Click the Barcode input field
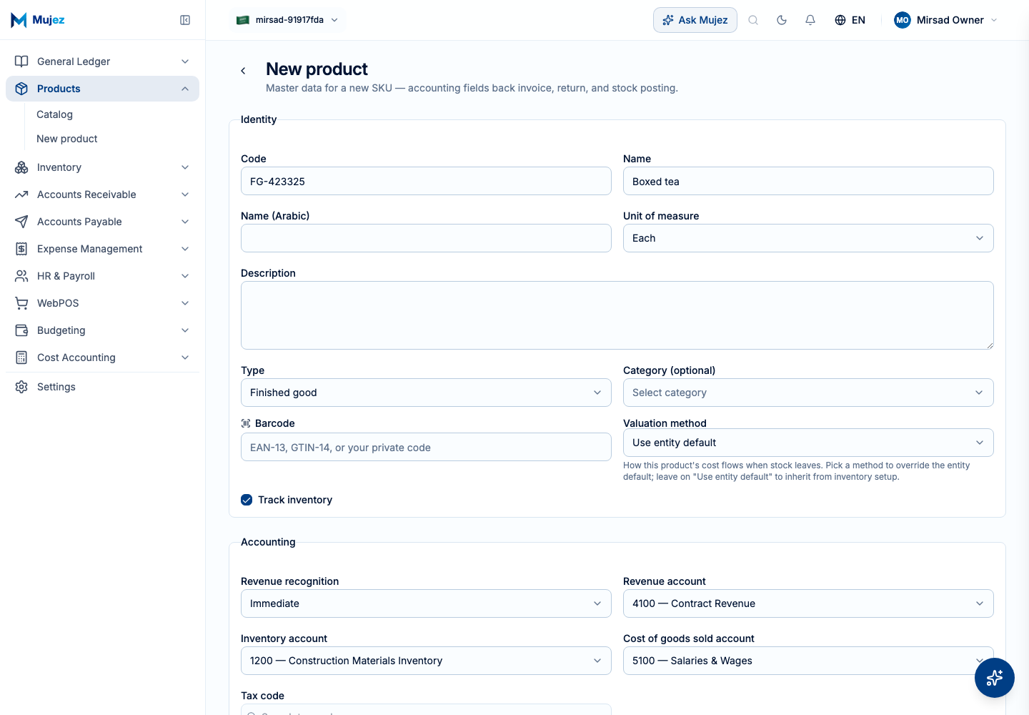The width and height of the screenshot is (1029, 715). [426, 447]
